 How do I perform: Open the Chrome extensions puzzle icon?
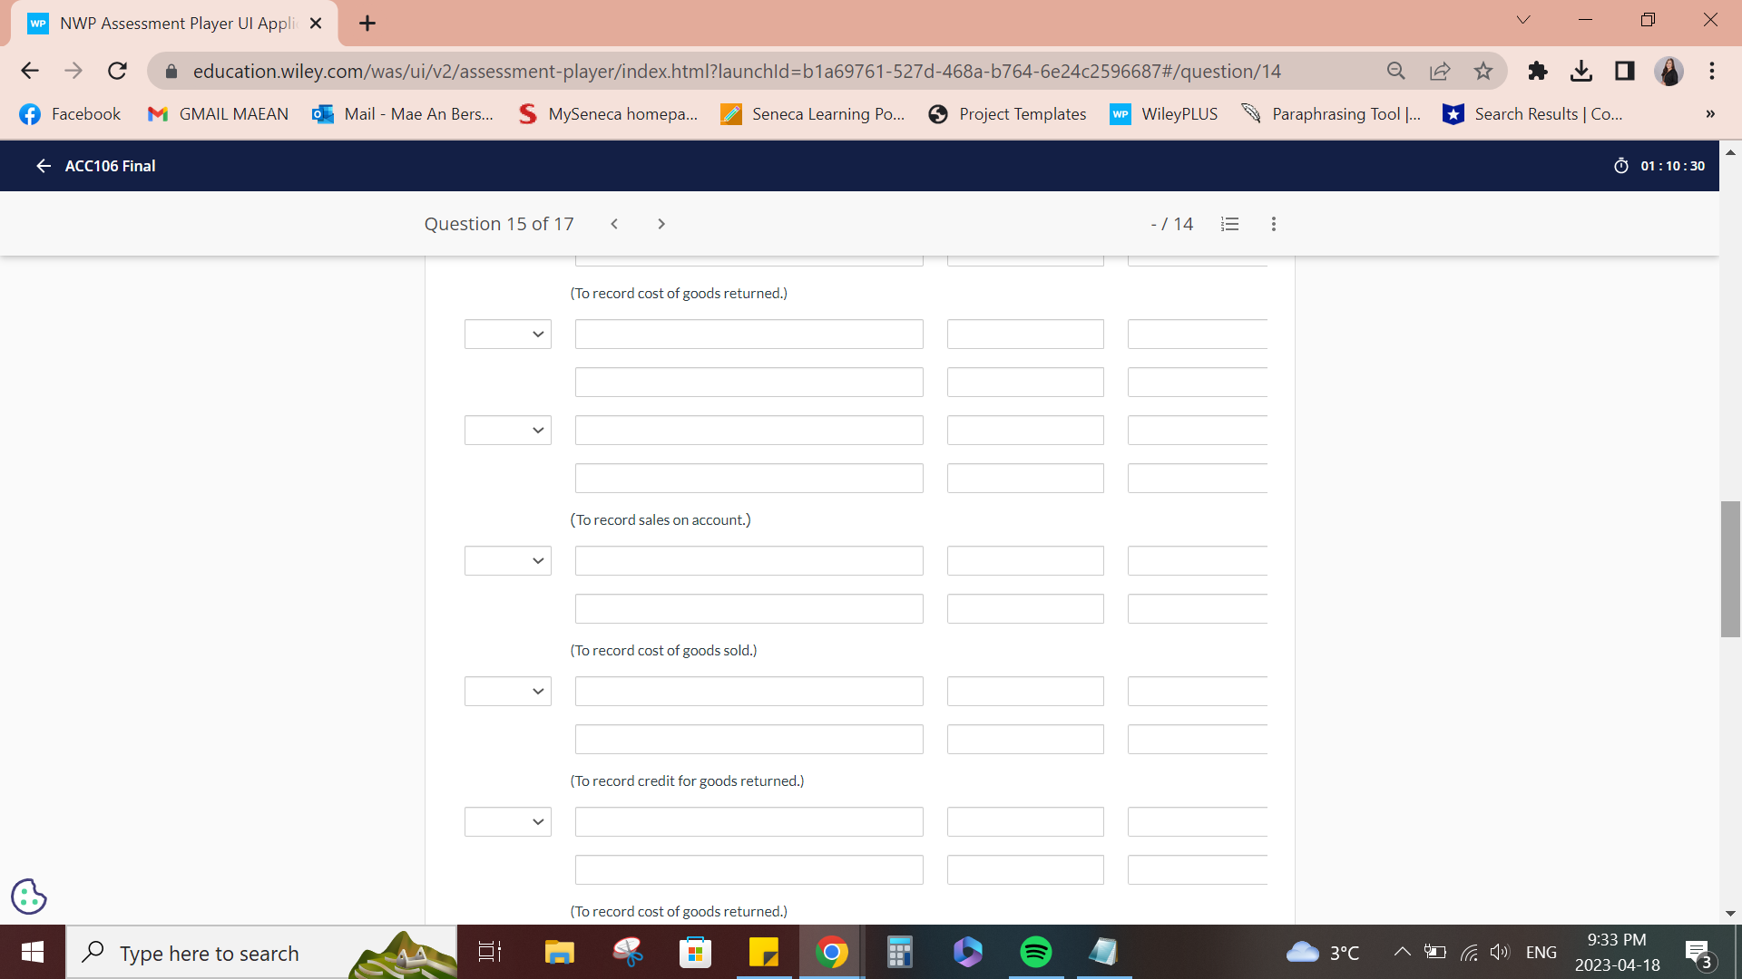tap(1537, 71)
